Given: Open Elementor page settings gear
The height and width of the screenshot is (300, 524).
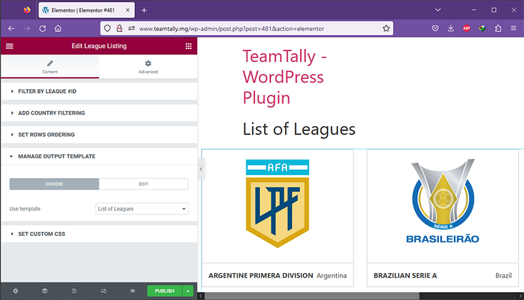Looking at the screenshot, I should click(x=15, y=291).
